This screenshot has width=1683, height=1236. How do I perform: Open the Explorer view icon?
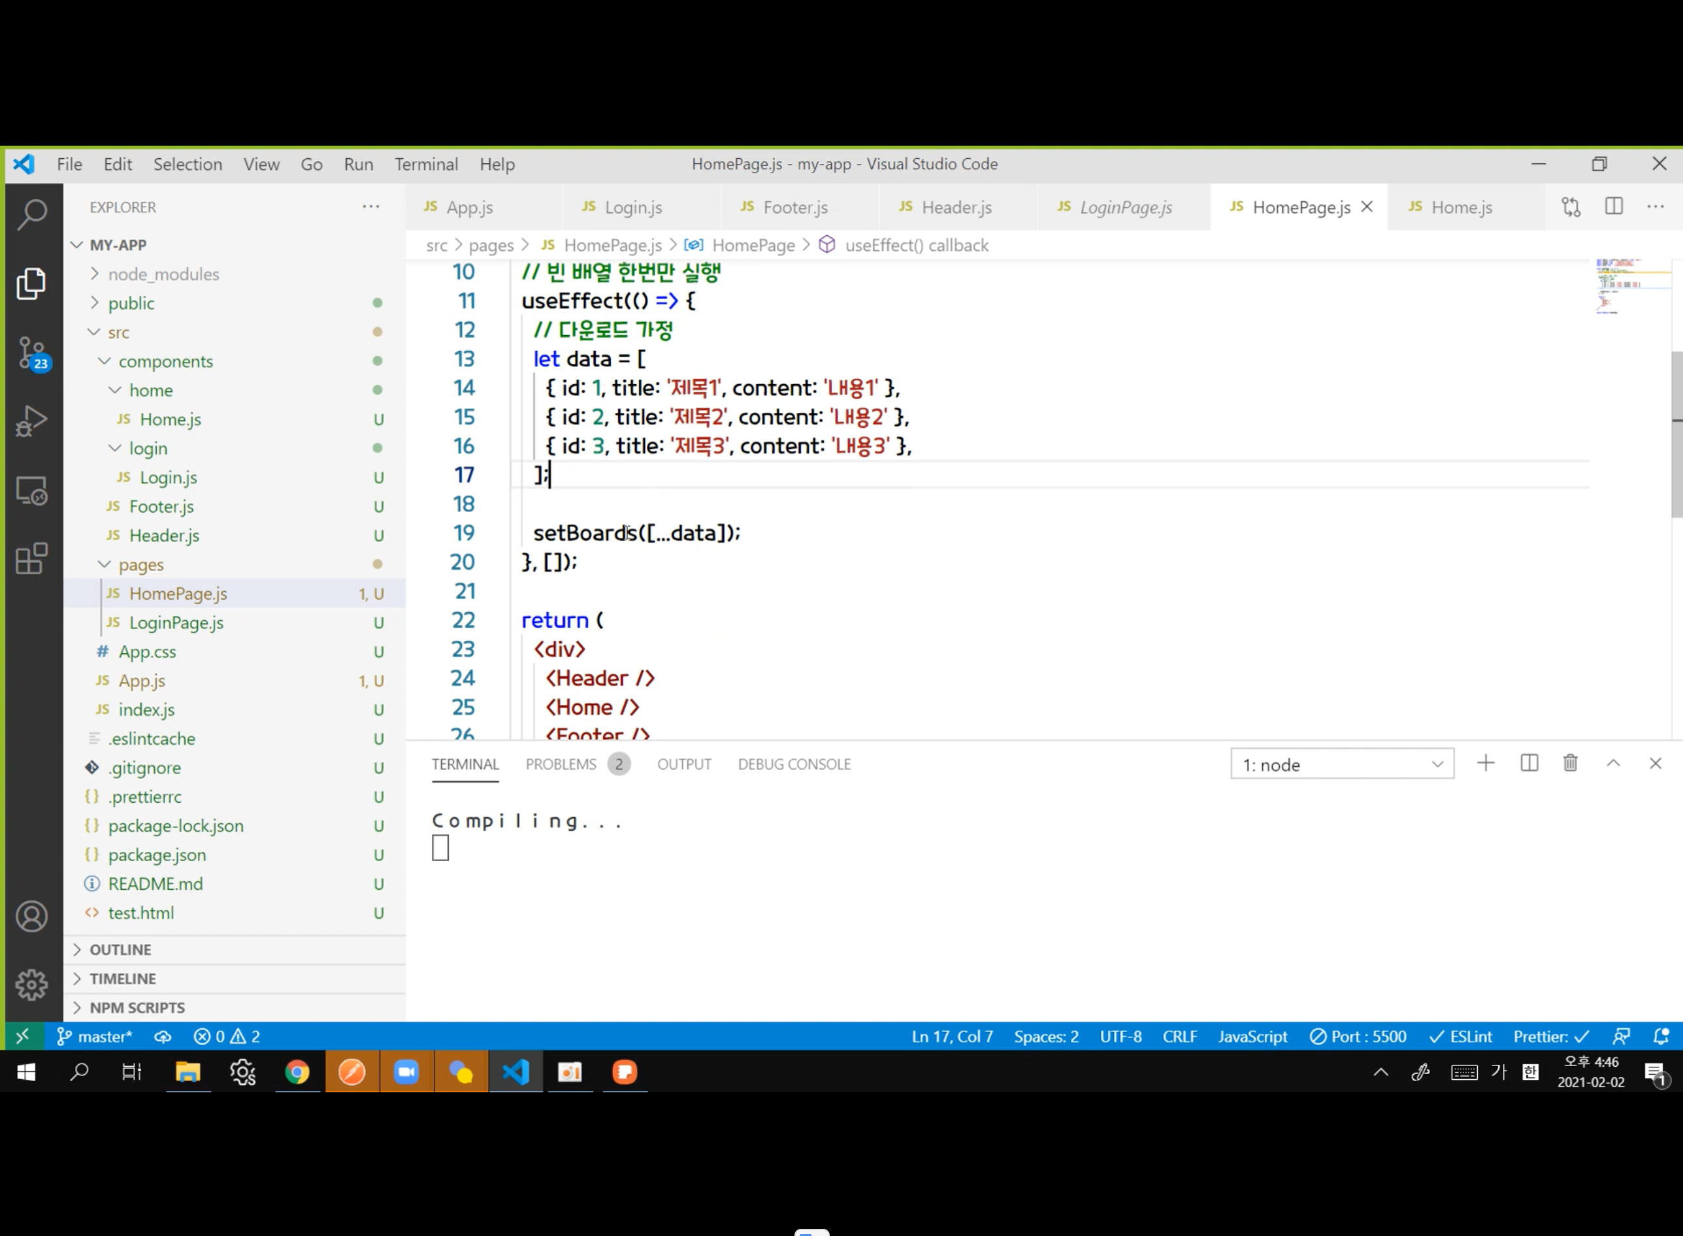click(32, 284)
